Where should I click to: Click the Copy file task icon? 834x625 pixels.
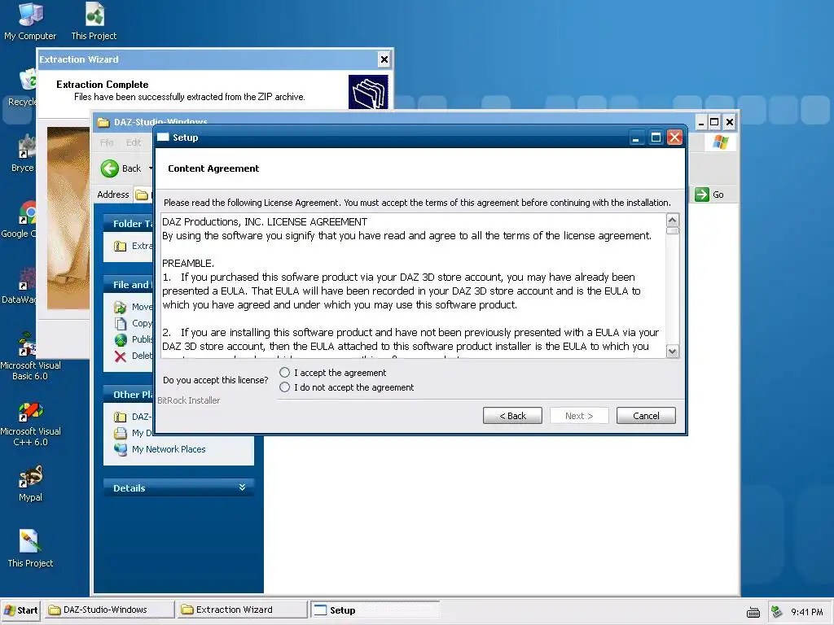(x=121, y=323)
